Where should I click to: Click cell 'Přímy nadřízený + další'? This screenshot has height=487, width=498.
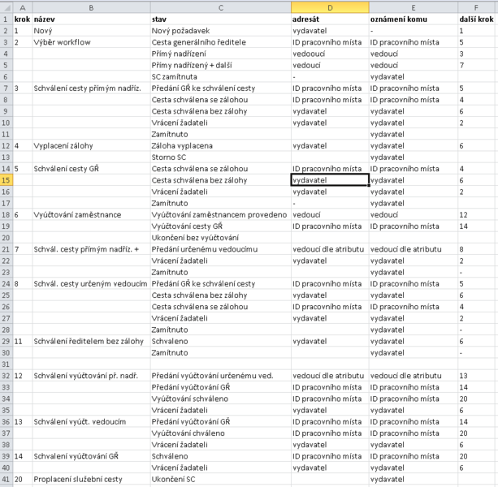[221, 66]
